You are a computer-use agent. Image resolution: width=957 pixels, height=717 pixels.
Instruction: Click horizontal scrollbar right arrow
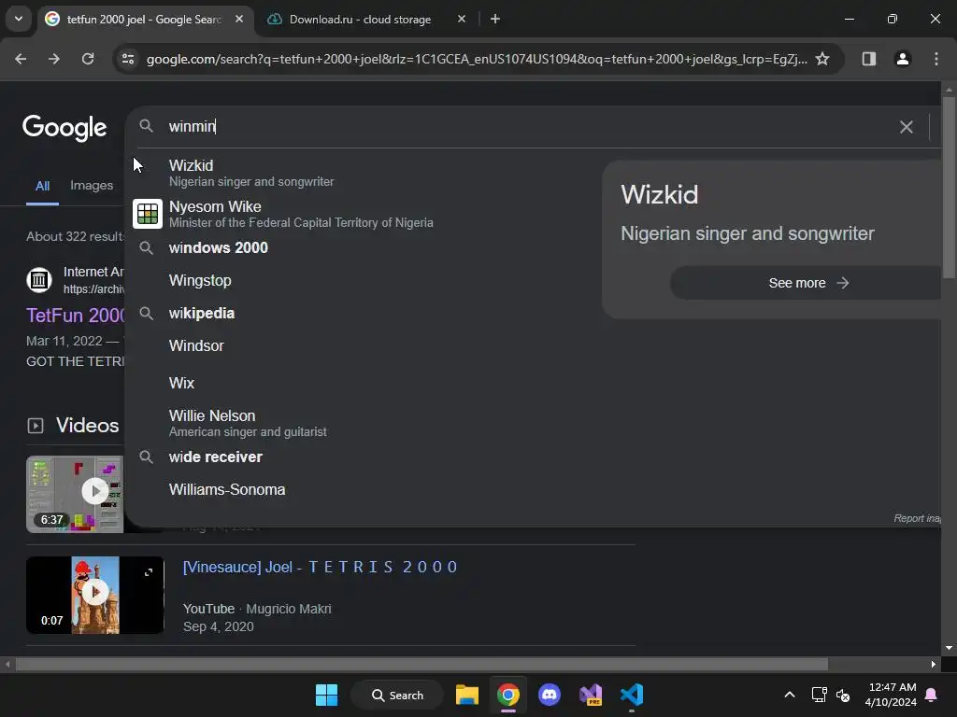(x=934, y=664)
